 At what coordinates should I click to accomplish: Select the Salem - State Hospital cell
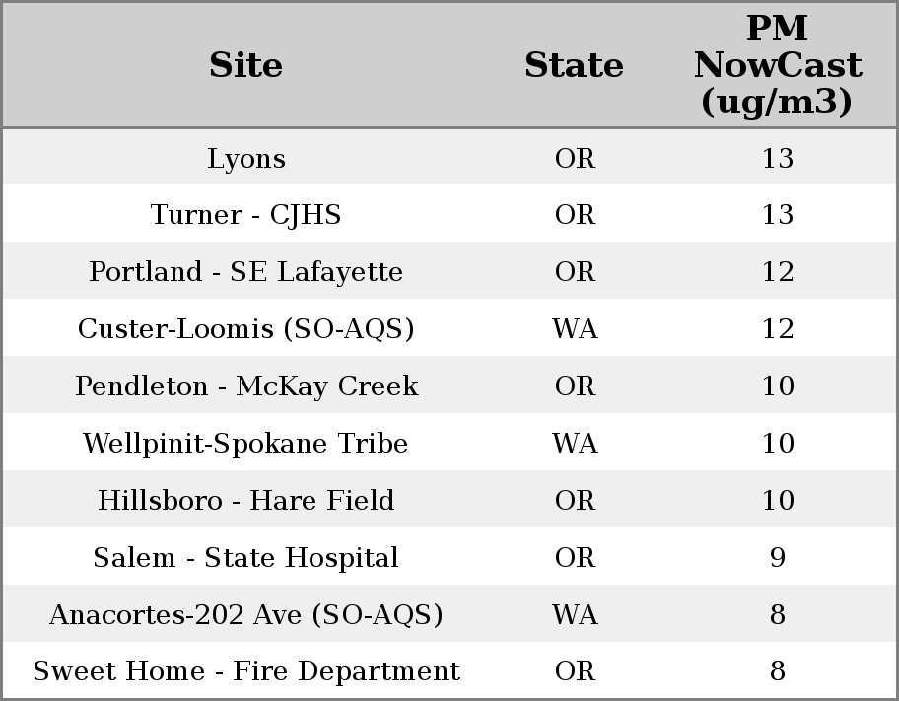[x=245, y=558]
